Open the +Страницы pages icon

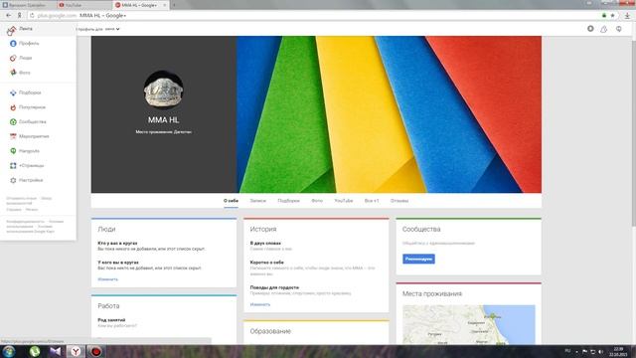coord(13,166)
